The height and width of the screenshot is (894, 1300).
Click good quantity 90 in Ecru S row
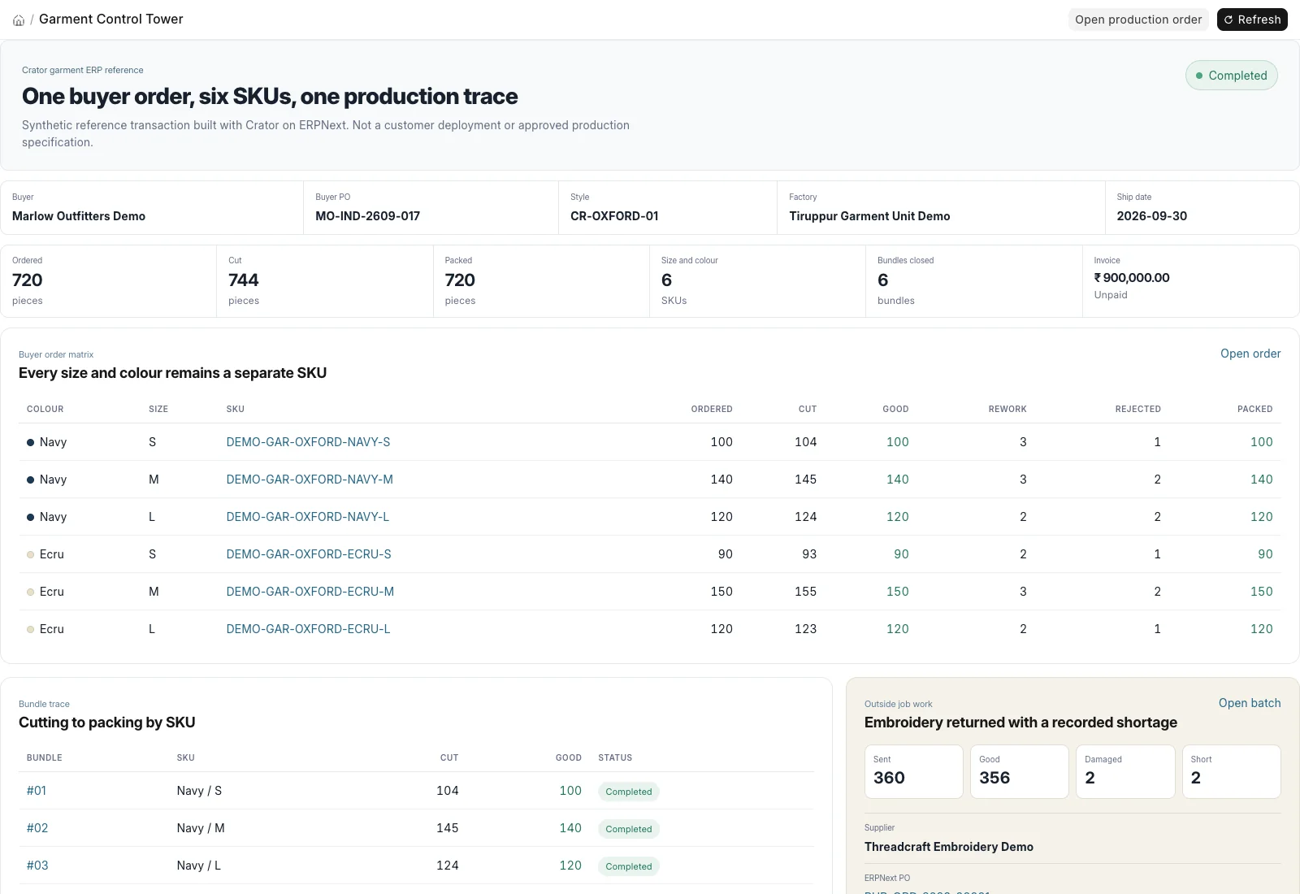[902, 554]
